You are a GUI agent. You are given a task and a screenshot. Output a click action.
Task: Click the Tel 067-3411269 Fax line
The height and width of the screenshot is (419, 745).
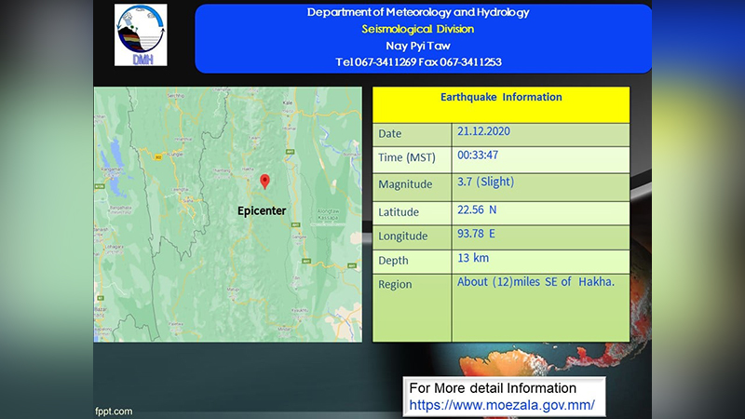tap(418, 62)
